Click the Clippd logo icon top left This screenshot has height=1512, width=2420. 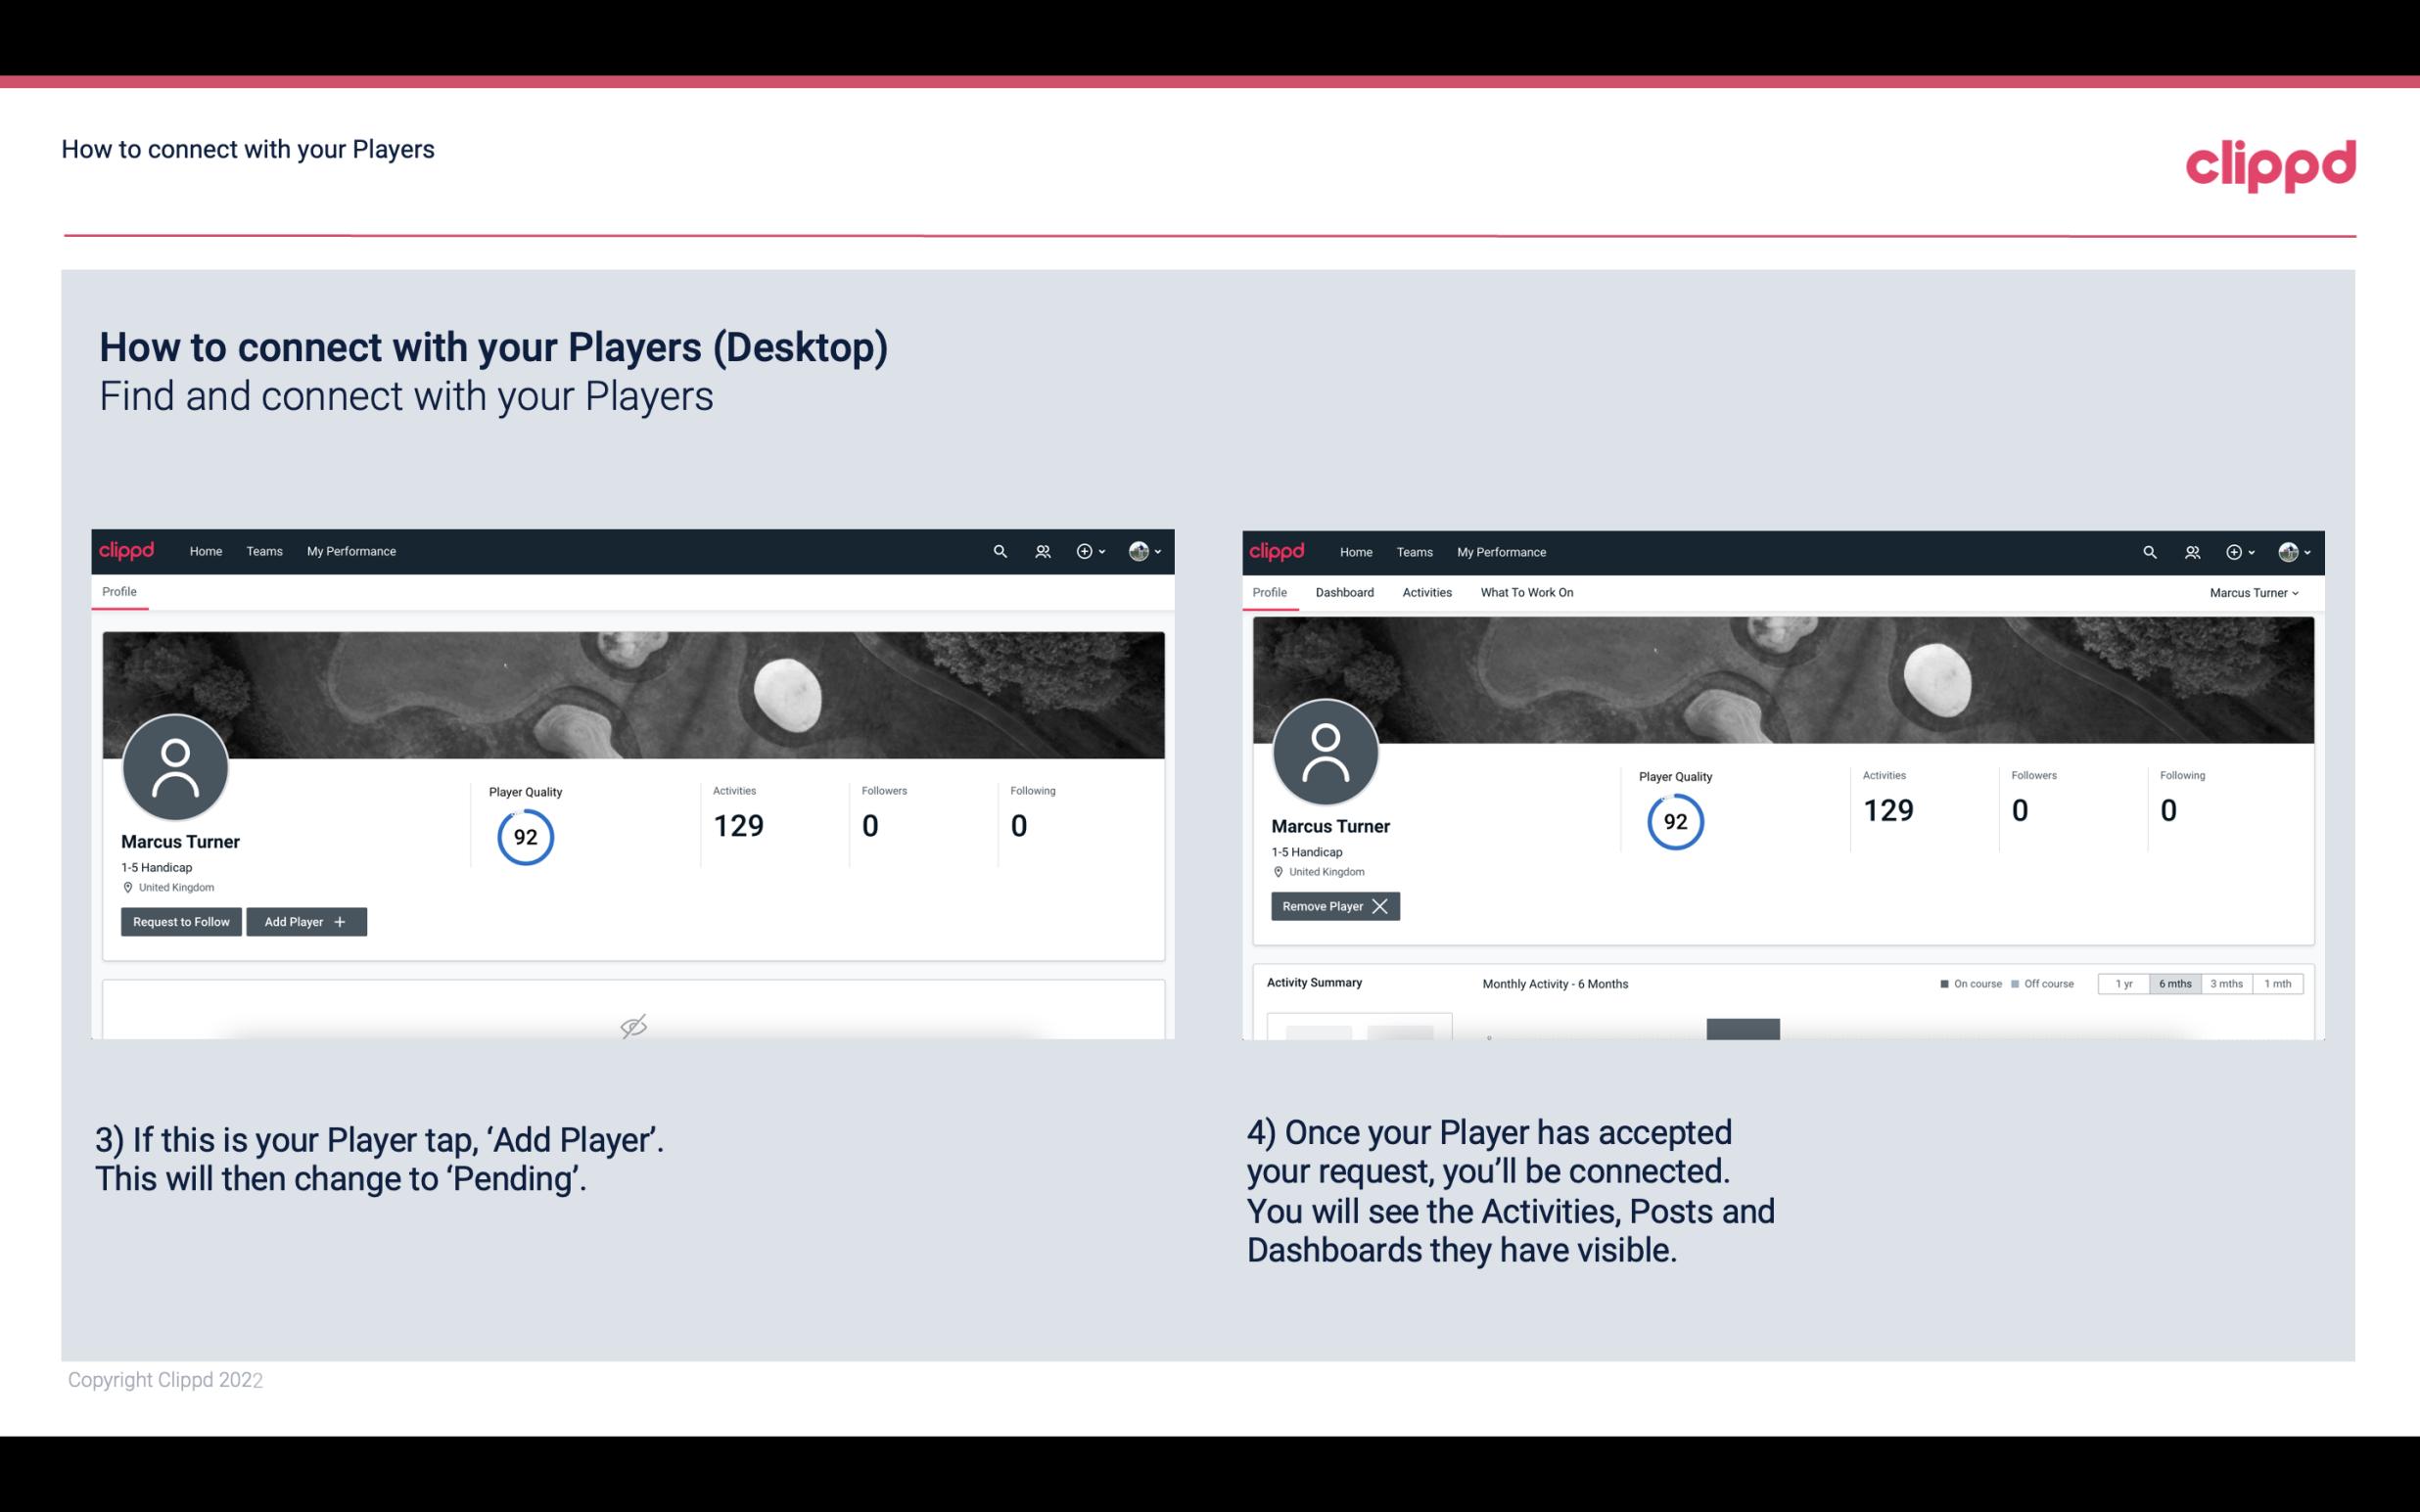[x=127, y=550]
